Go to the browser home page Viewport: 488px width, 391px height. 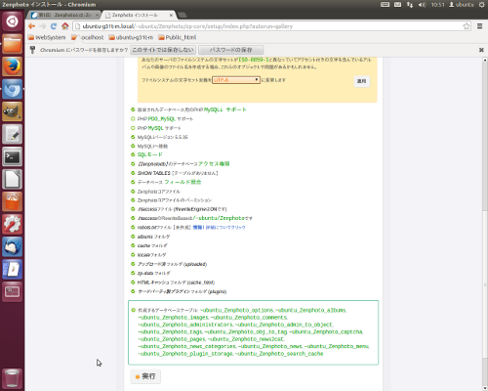pyautogui.click(x=65, y=26)
